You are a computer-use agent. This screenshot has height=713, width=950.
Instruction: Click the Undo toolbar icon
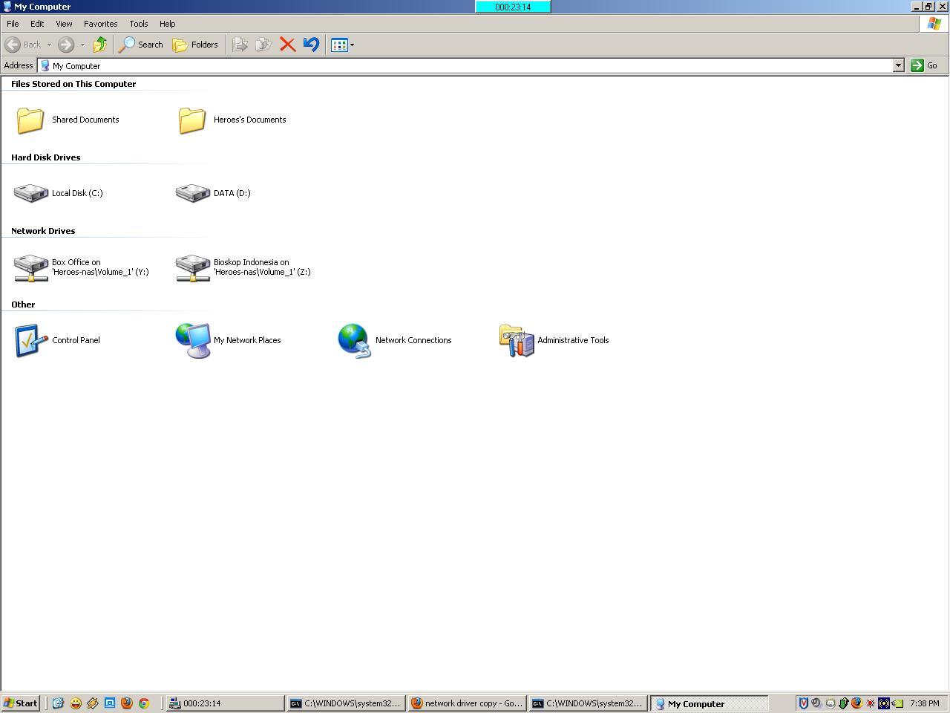pyautogui.click(x=311, y=45)
